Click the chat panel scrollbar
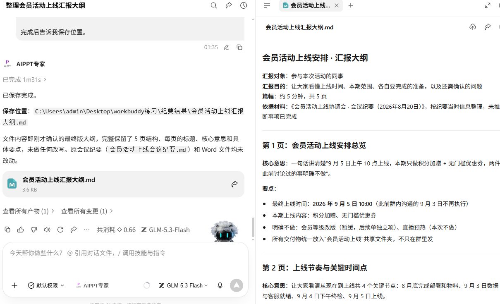500x304 pixels. (x=253, y=227)
